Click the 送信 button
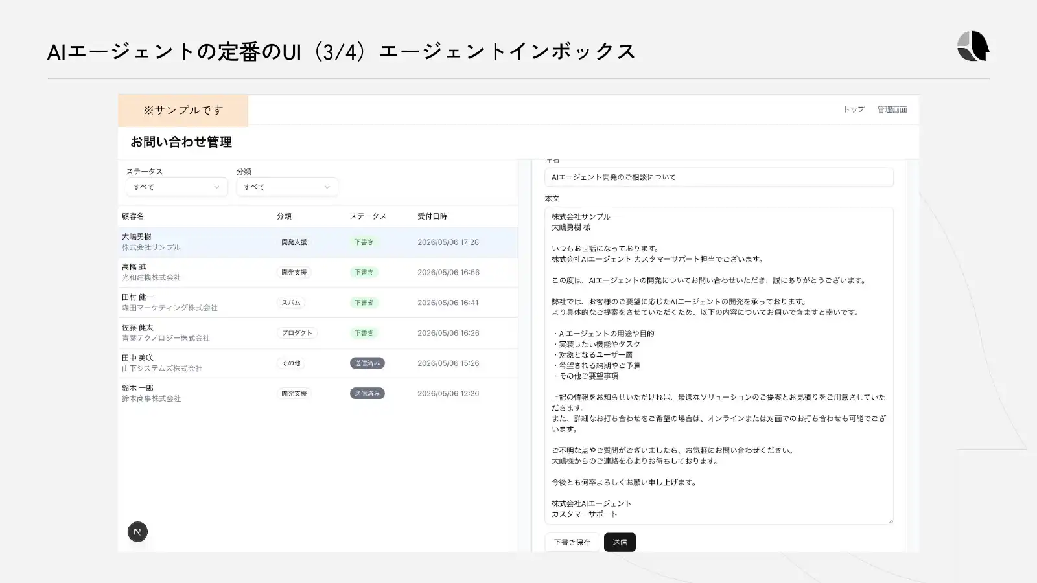 click(620, 542)
